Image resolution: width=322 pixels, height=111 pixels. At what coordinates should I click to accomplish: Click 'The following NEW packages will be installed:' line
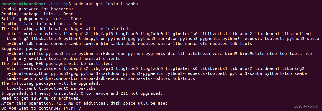[x=57, y=64]
